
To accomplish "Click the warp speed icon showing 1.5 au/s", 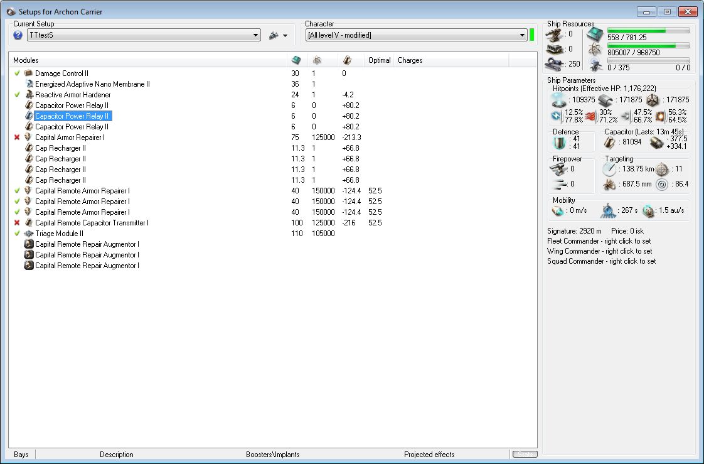I will coord(648,211).
